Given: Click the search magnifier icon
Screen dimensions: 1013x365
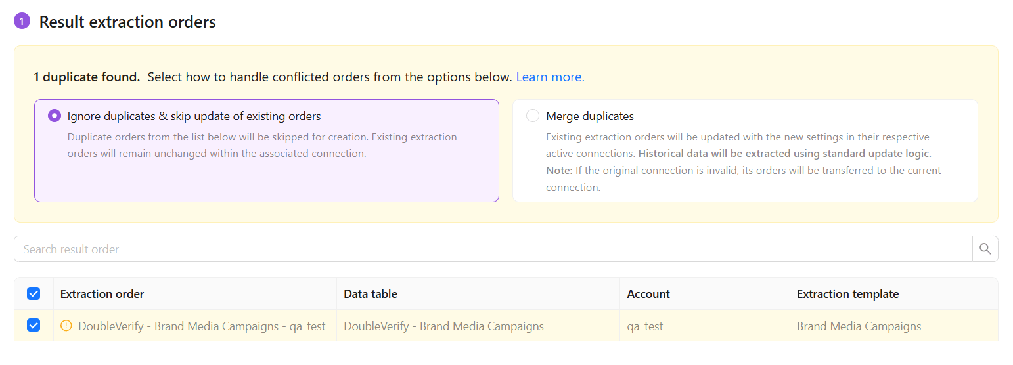Looking at the screenshot, I should pyautogui.click(x=985, y=249).
